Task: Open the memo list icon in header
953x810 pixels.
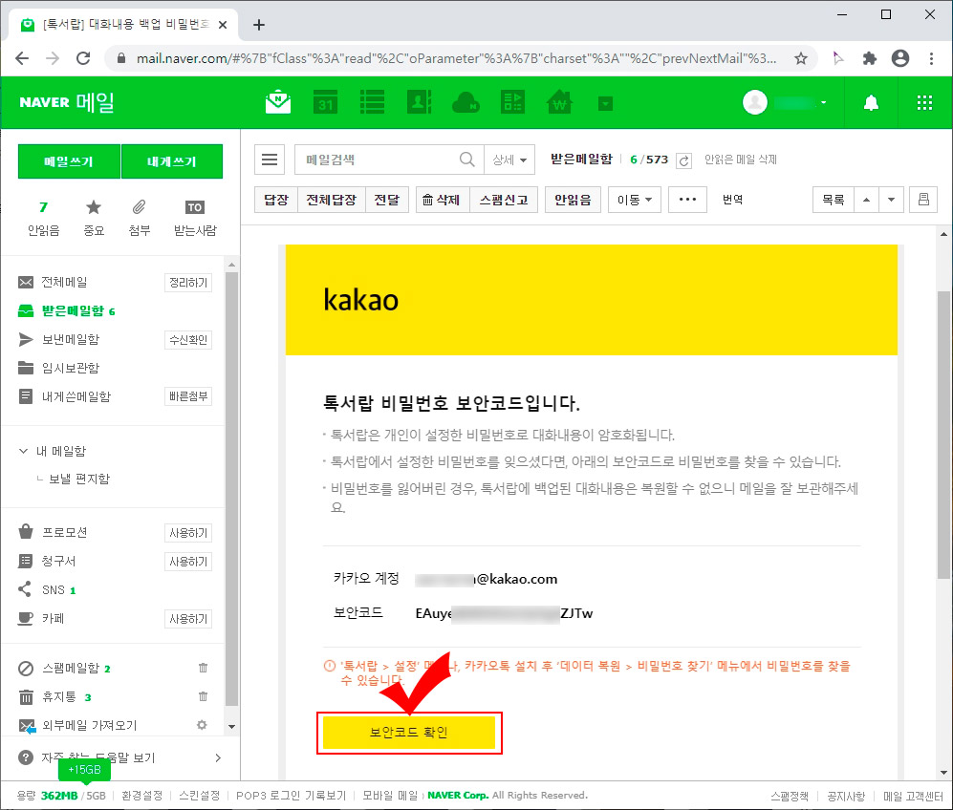Action: coord(372,102)
